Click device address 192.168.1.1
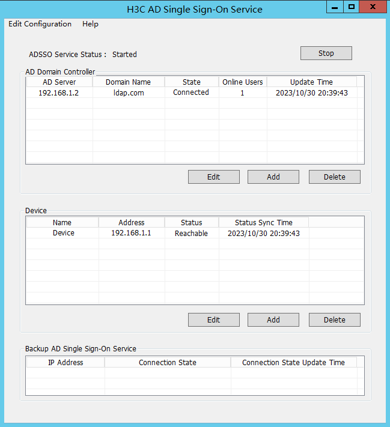The width and height of the screenshot is (390, 427). click(131, 233)
